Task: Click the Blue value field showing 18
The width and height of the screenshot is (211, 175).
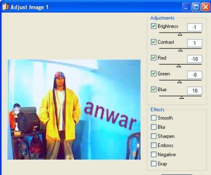Action: tap(195, 91)
